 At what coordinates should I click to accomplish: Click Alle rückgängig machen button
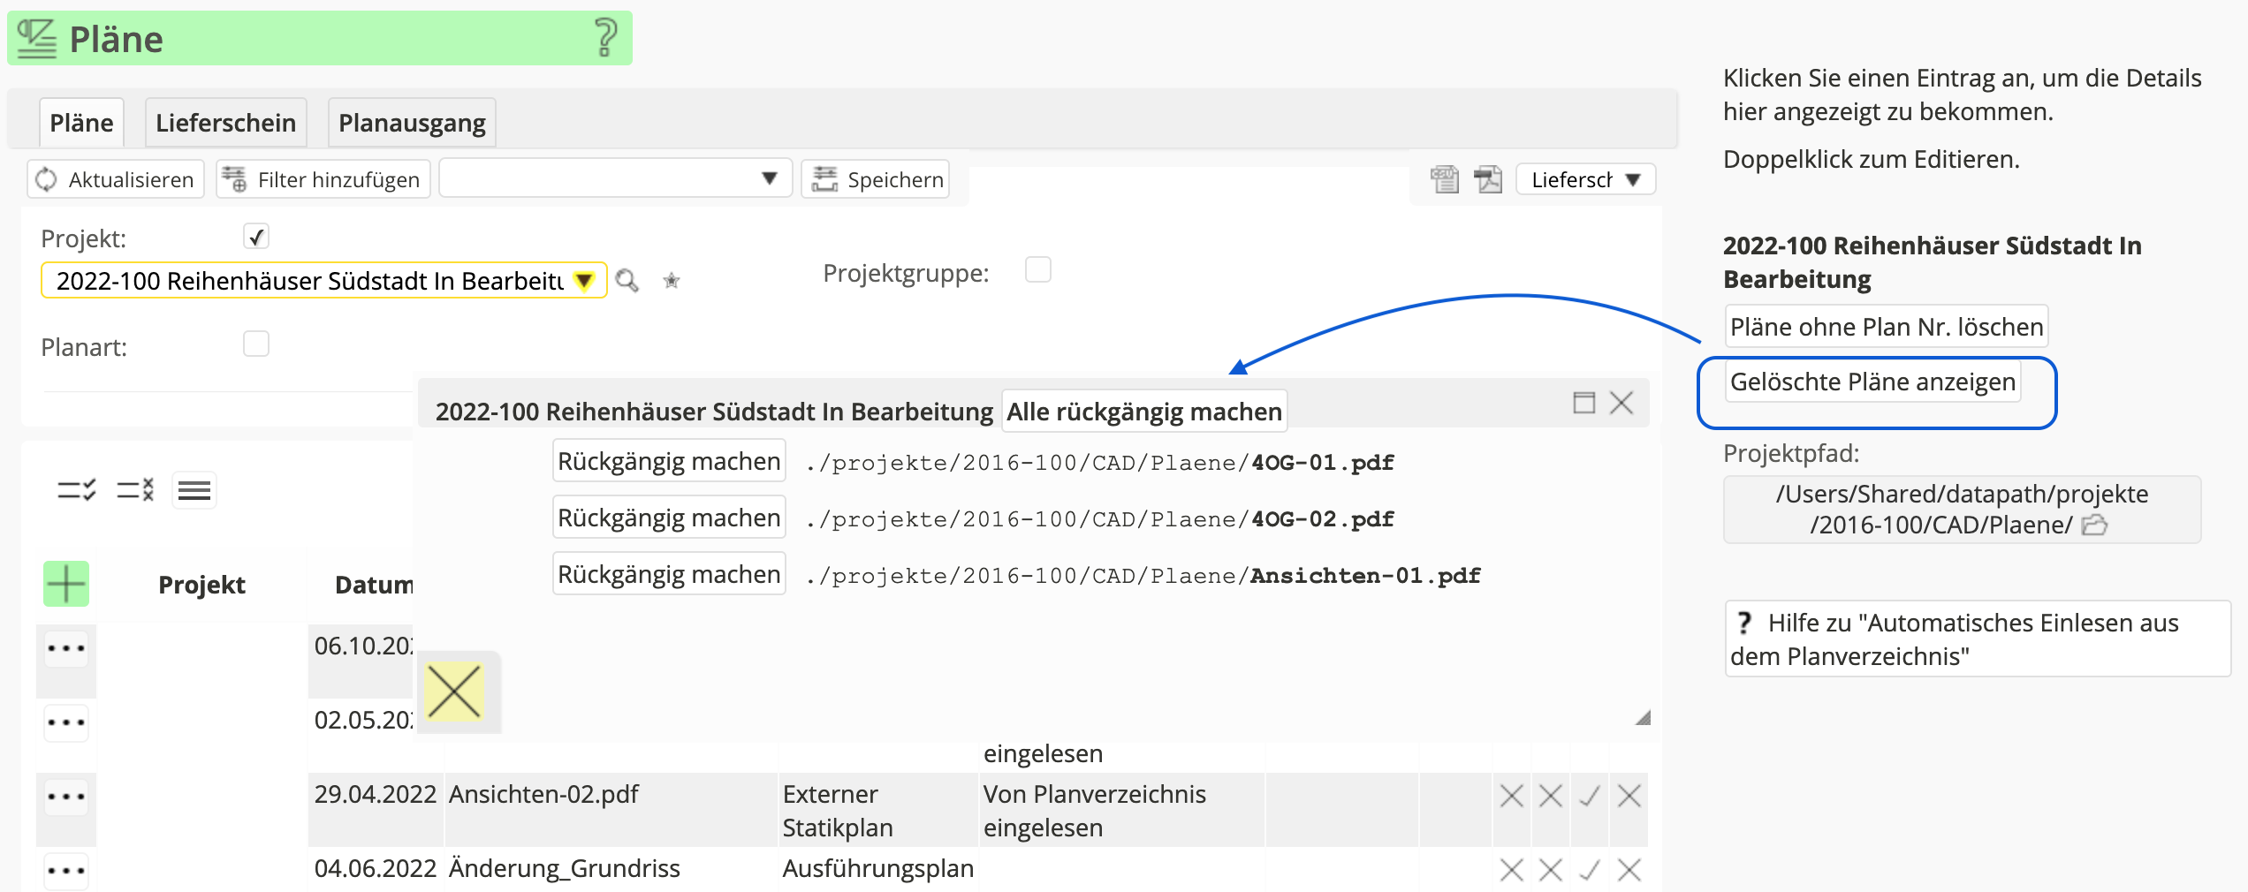tap(1143, 412)
